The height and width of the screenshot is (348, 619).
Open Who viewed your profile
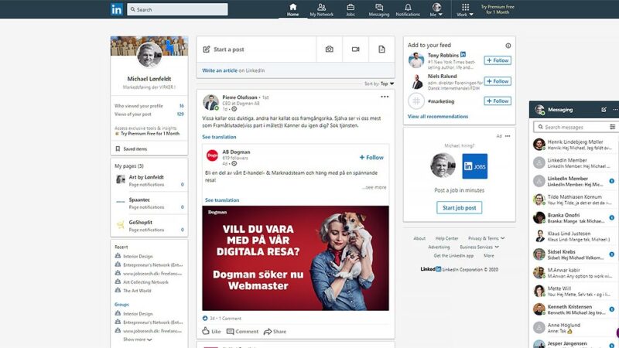[x=139, y=106]
